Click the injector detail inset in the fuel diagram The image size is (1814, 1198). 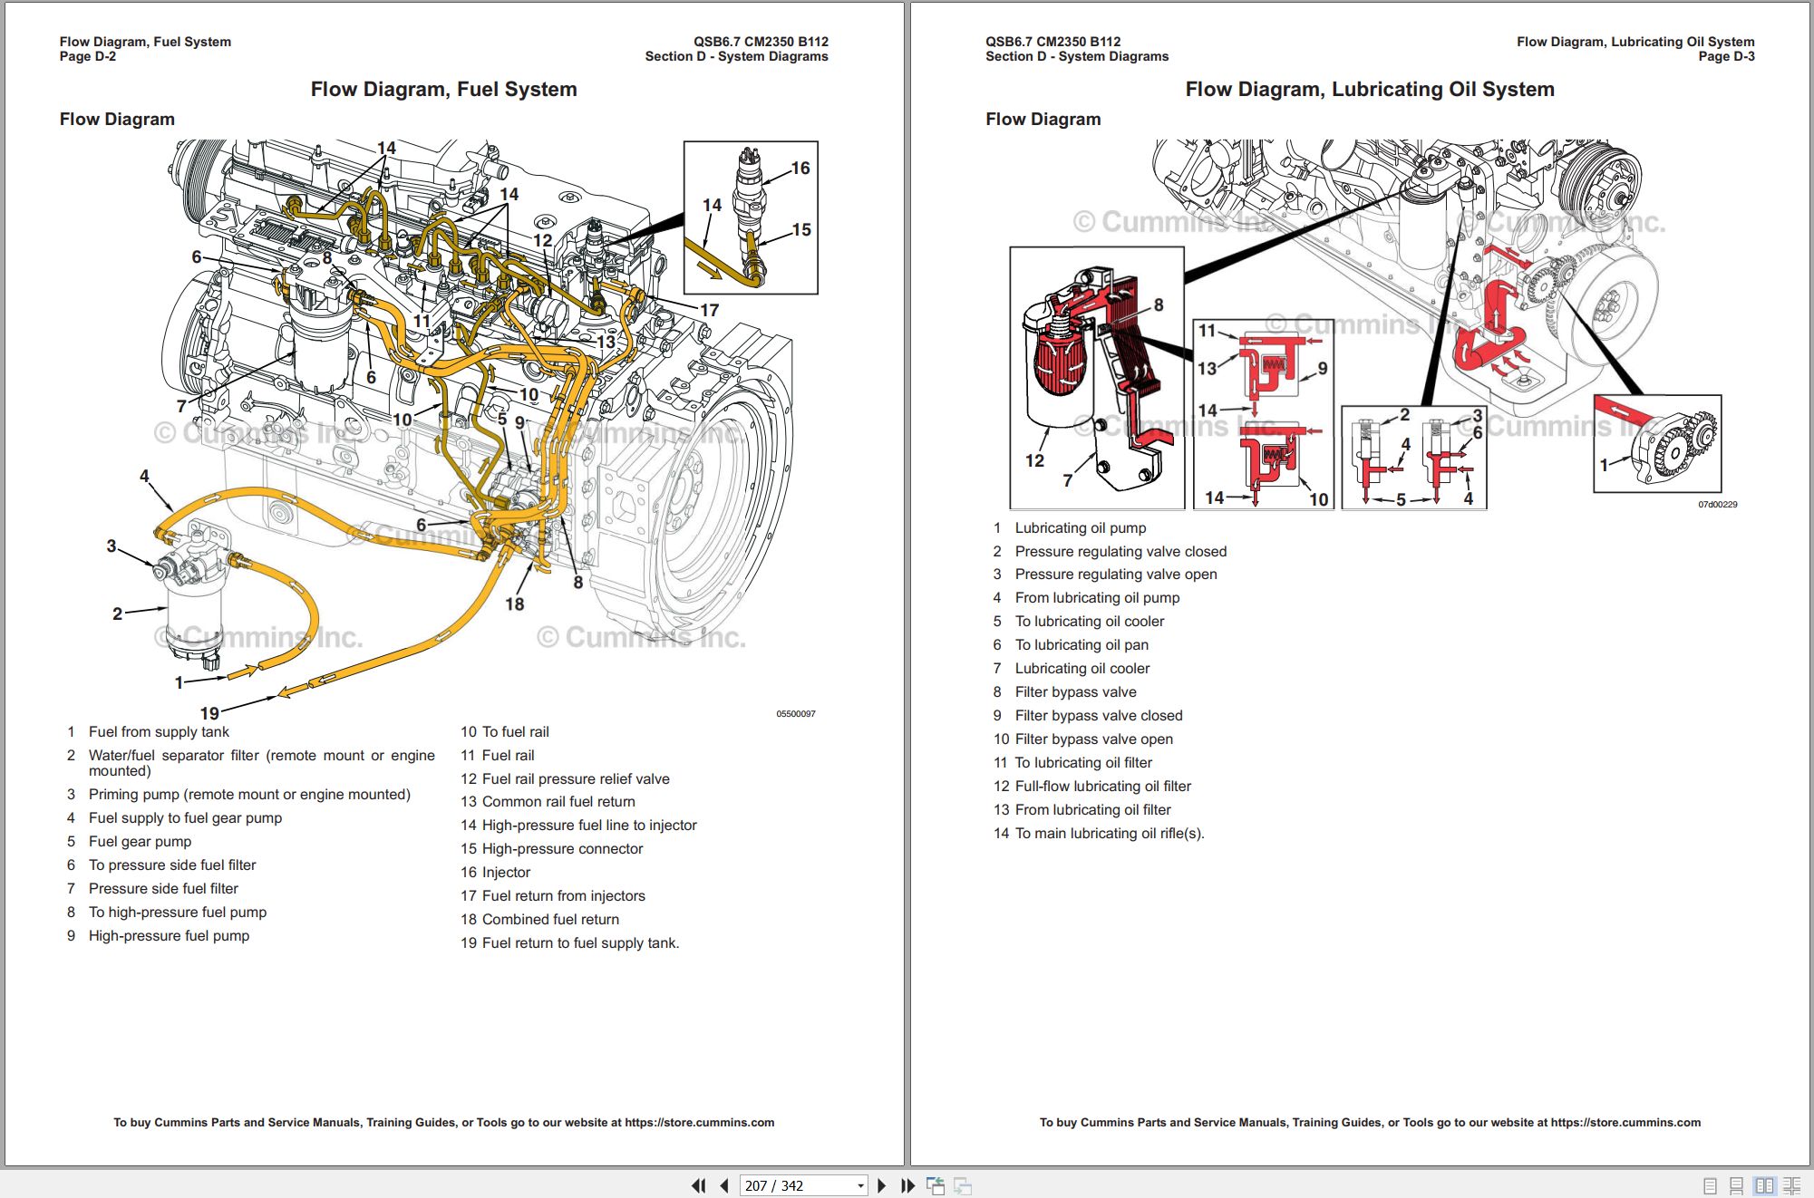pyautogui.click(x=751, y=217)
